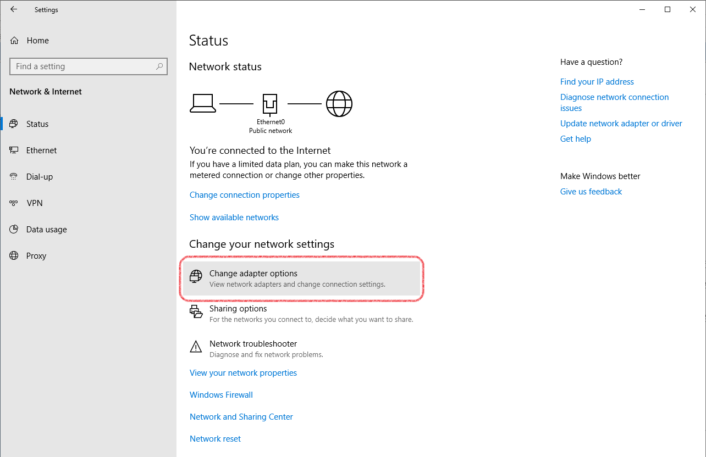Select Status in the sidebar

[37, 124]
